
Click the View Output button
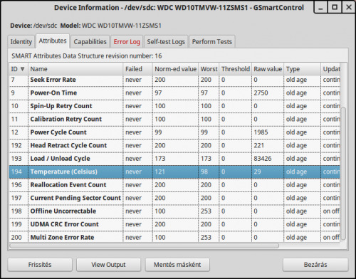pos(108,265)
